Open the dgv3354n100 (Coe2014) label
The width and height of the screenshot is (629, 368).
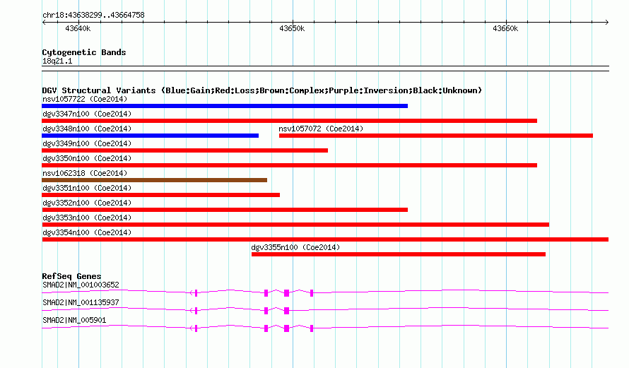[x=87, y=232]
